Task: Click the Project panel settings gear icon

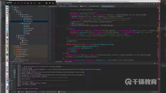Action: [44, 6]
